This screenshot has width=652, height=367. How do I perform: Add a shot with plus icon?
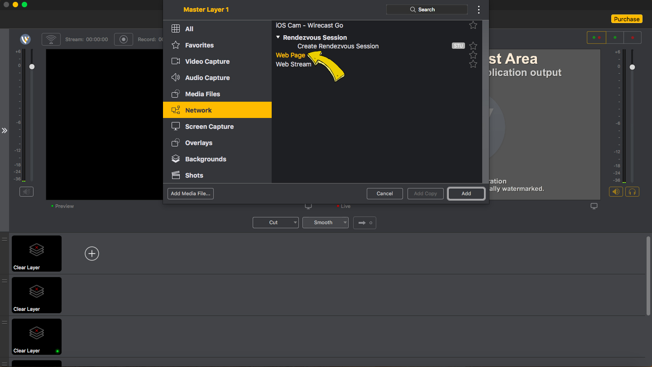[92, 254]
